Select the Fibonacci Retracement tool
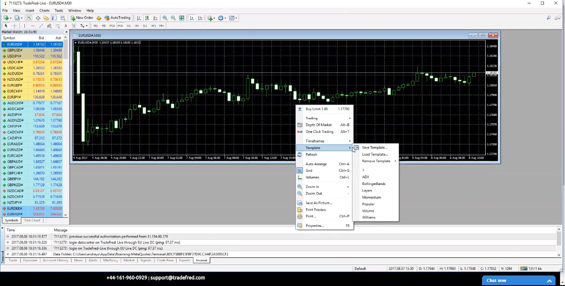The image size is (565, 286). [57, 26]
